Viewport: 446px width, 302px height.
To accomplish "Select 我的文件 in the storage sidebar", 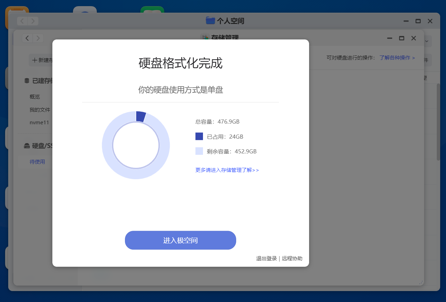I will tap(40, 110).
